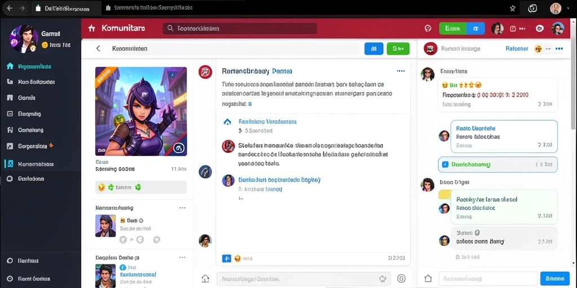Click the circular icon right of the center message box
This screenshot has height=288, width=577.
(x=401, y=278)
